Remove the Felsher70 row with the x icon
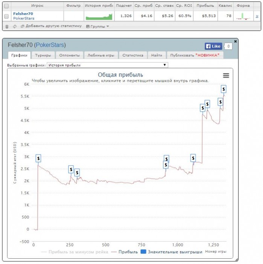The image size is (263, 264). (257, 16)
